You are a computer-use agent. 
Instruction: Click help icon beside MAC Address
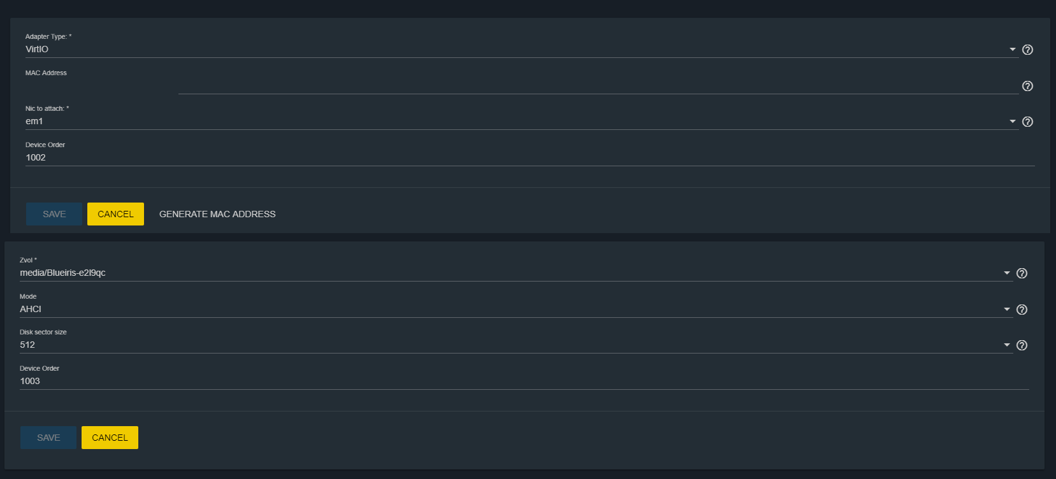[1027, 86]
